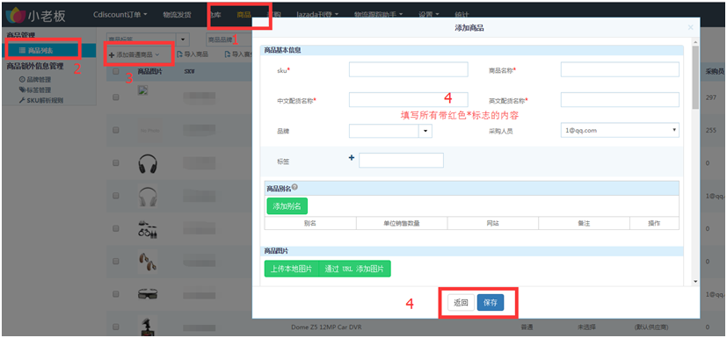Click the SKU column header in product table

[x=189, y=71]
